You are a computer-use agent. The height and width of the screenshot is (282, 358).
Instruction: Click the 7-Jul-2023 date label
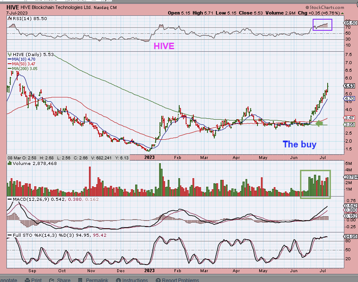tap(17, 13)
